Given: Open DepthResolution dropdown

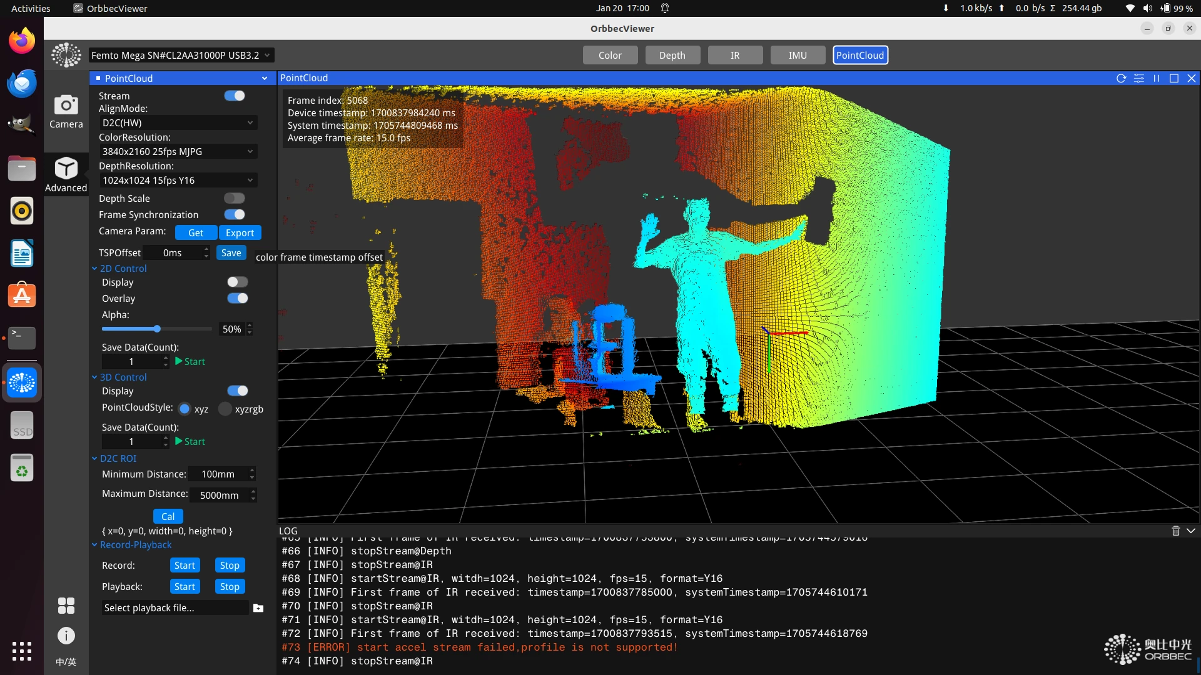Looking at the screenshot, I should tap(178, 180).
